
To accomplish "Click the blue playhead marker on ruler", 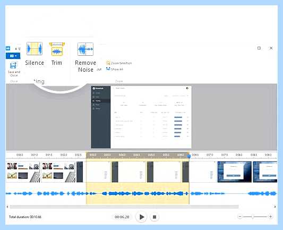I will point(189,156).
